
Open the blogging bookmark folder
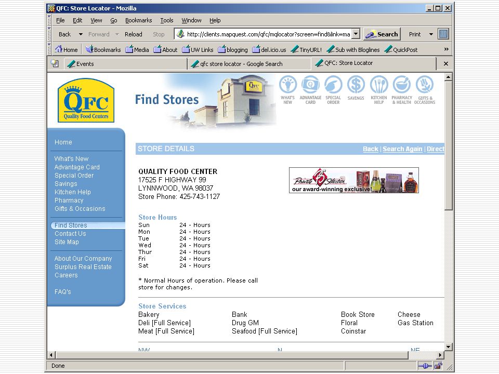(233, 50)
